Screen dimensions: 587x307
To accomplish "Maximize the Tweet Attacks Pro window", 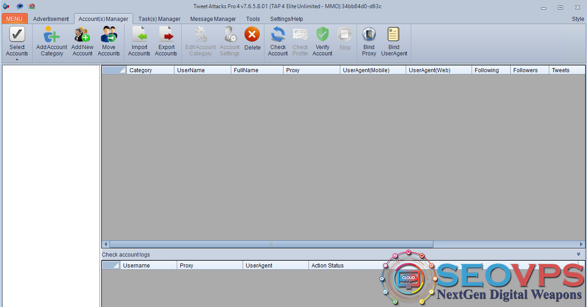I will tap(561, 7).
